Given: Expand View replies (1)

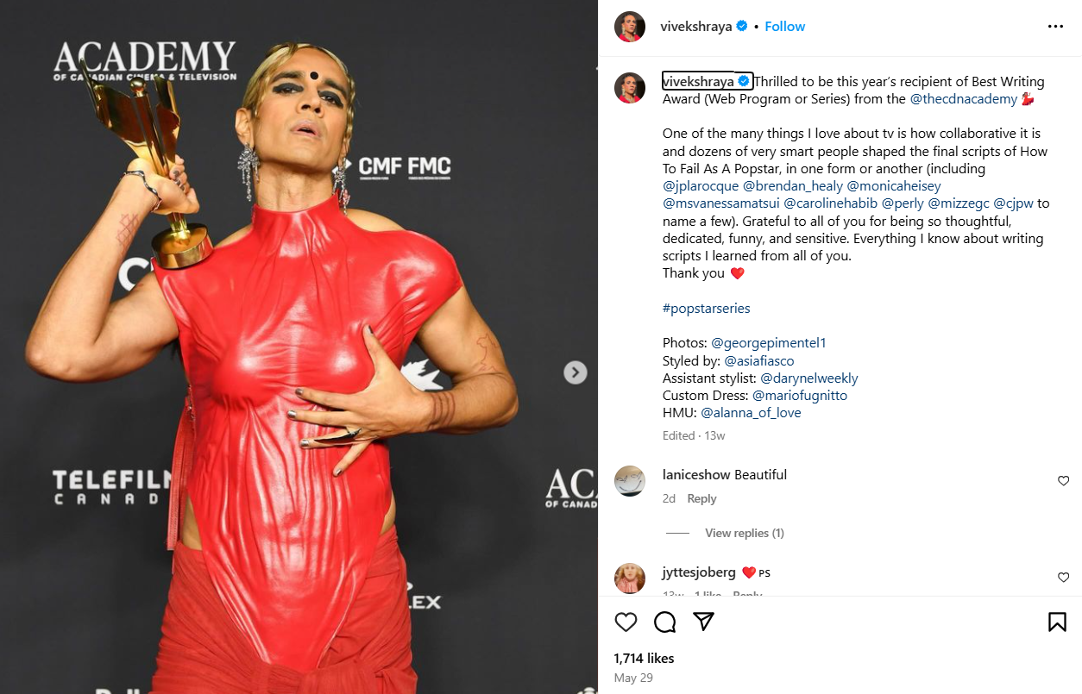Looking at the screenshot, I should pyautogui.click(x=744, y=533).
